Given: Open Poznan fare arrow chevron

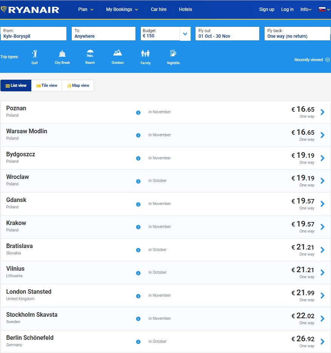Looking at the screenshot, I should click(x=322, y=112).
